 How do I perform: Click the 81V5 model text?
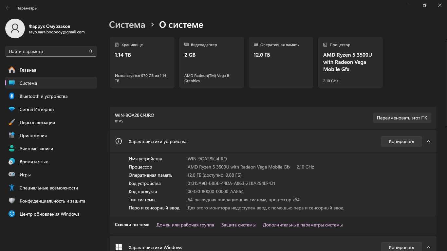(x=119, y=121)
